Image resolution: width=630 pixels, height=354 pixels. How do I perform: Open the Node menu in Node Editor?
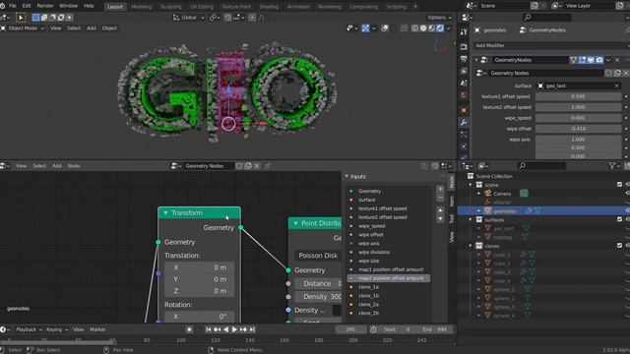click(x=74, y=166)
